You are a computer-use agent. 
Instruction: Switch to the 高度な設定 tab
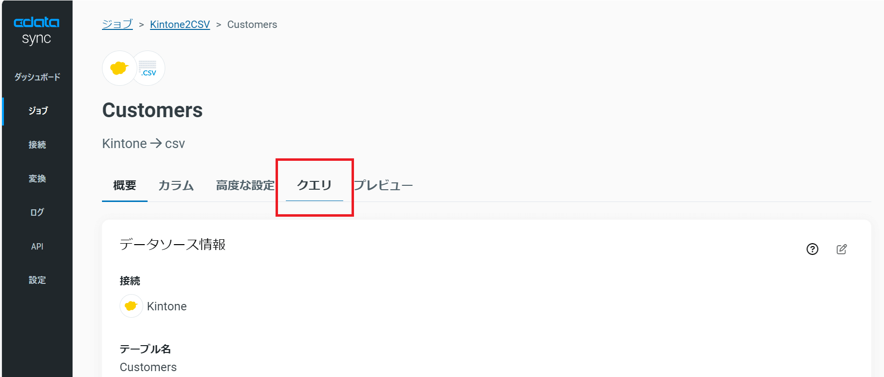[245, 185]
